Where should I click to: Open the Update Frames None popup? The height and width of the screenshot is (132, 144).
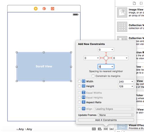click(116, 115)
